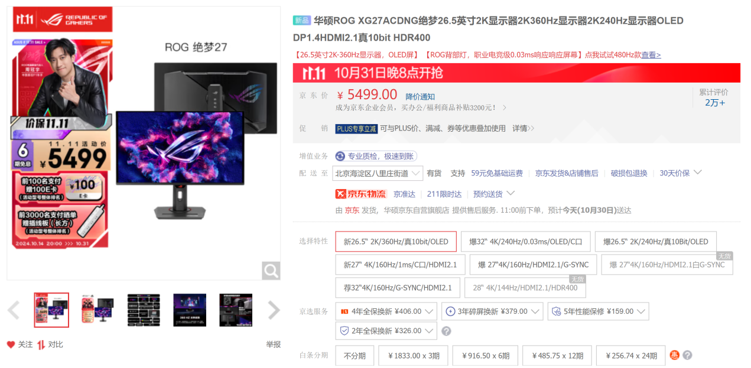The height and width of the screenshot is (368, 751).
Task: Open delivery address 北京海淀区八里庄街道 dropdown
Action: (378, 173)
